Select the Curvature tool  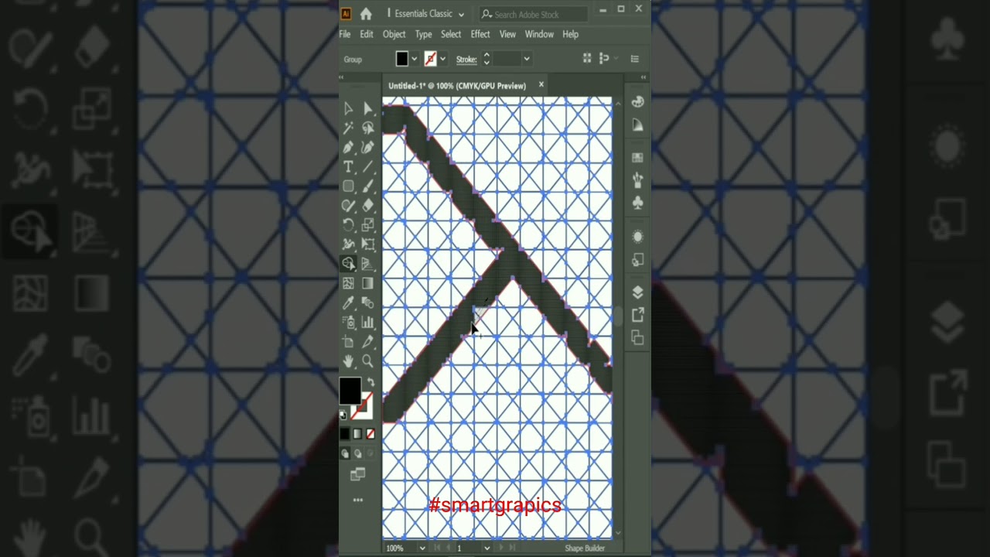(368, 148)
